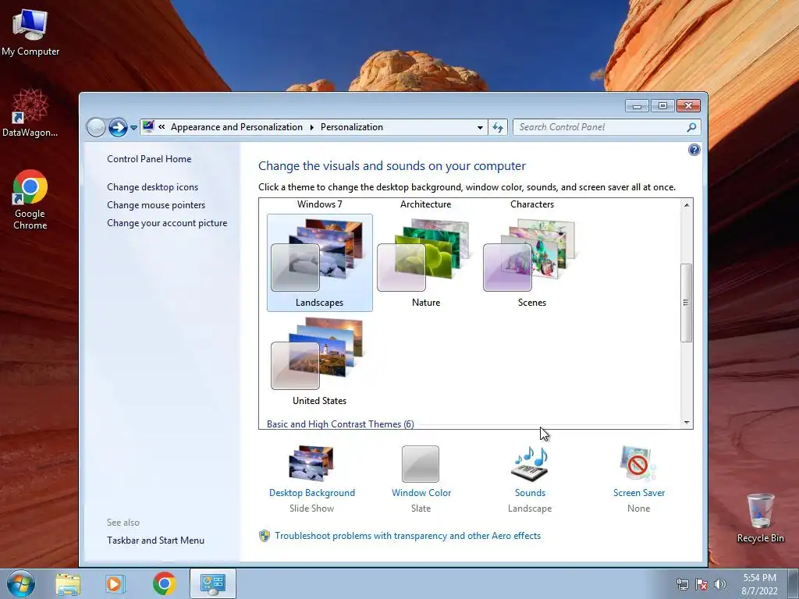This screenshot has width=799, height=599.
Task: Minimize the Personalization window
Action: click(x=637, y=105)
